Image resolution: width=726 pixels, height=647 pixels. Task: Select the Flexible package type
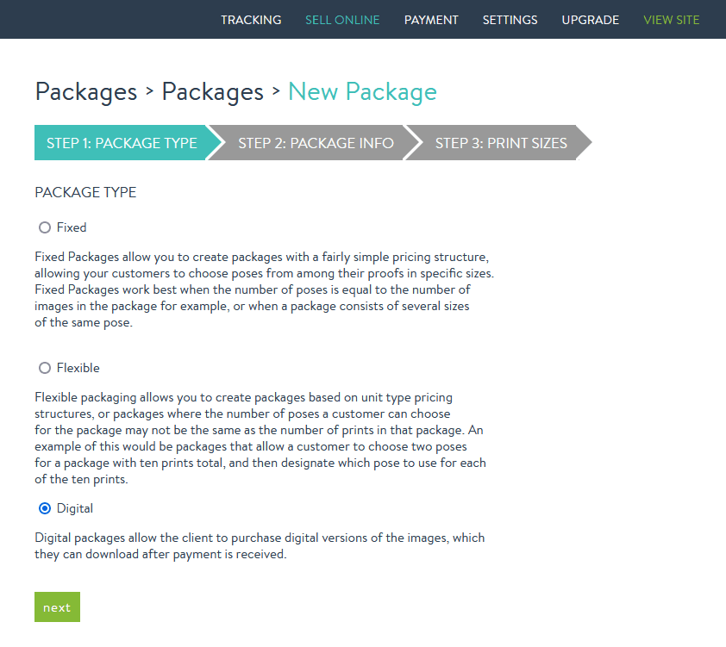[x=44, y=368]
